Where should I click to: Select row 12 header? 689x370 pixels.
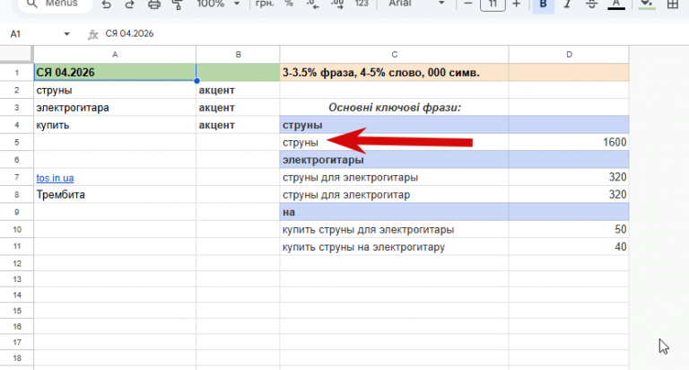coord(17,263)
